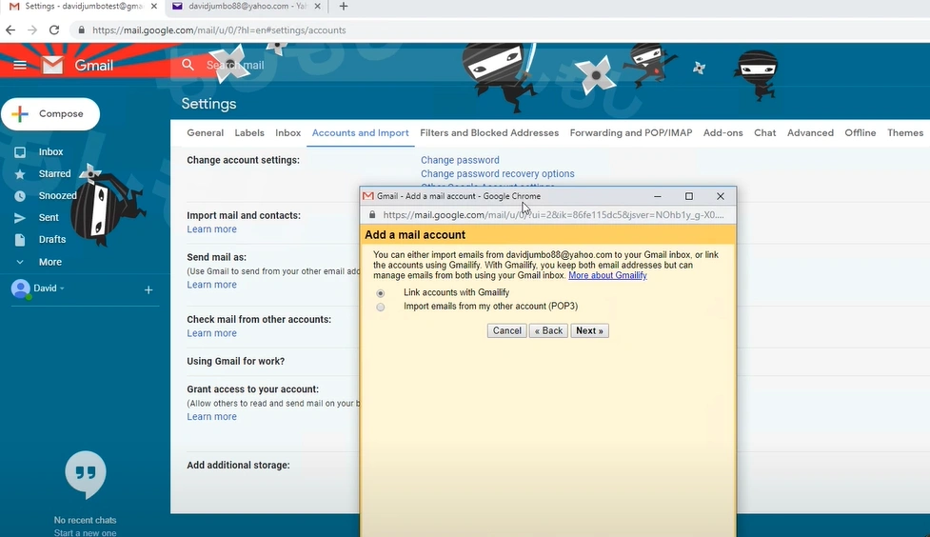Click the Change password link
This screenshot has width=930, height=537.
[x=460, y=160]
